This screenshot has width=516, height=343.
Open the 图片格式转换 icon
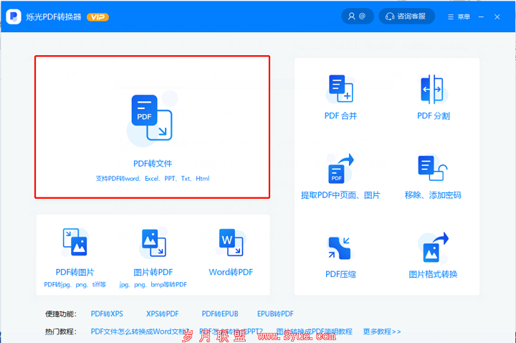pyautogui.click(x=435, y=247)
